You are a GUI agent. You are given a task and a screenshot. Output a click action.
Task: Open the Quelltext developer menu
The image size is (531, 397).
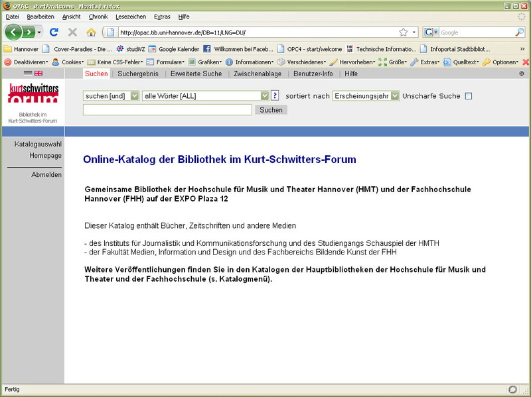[461, 62]
